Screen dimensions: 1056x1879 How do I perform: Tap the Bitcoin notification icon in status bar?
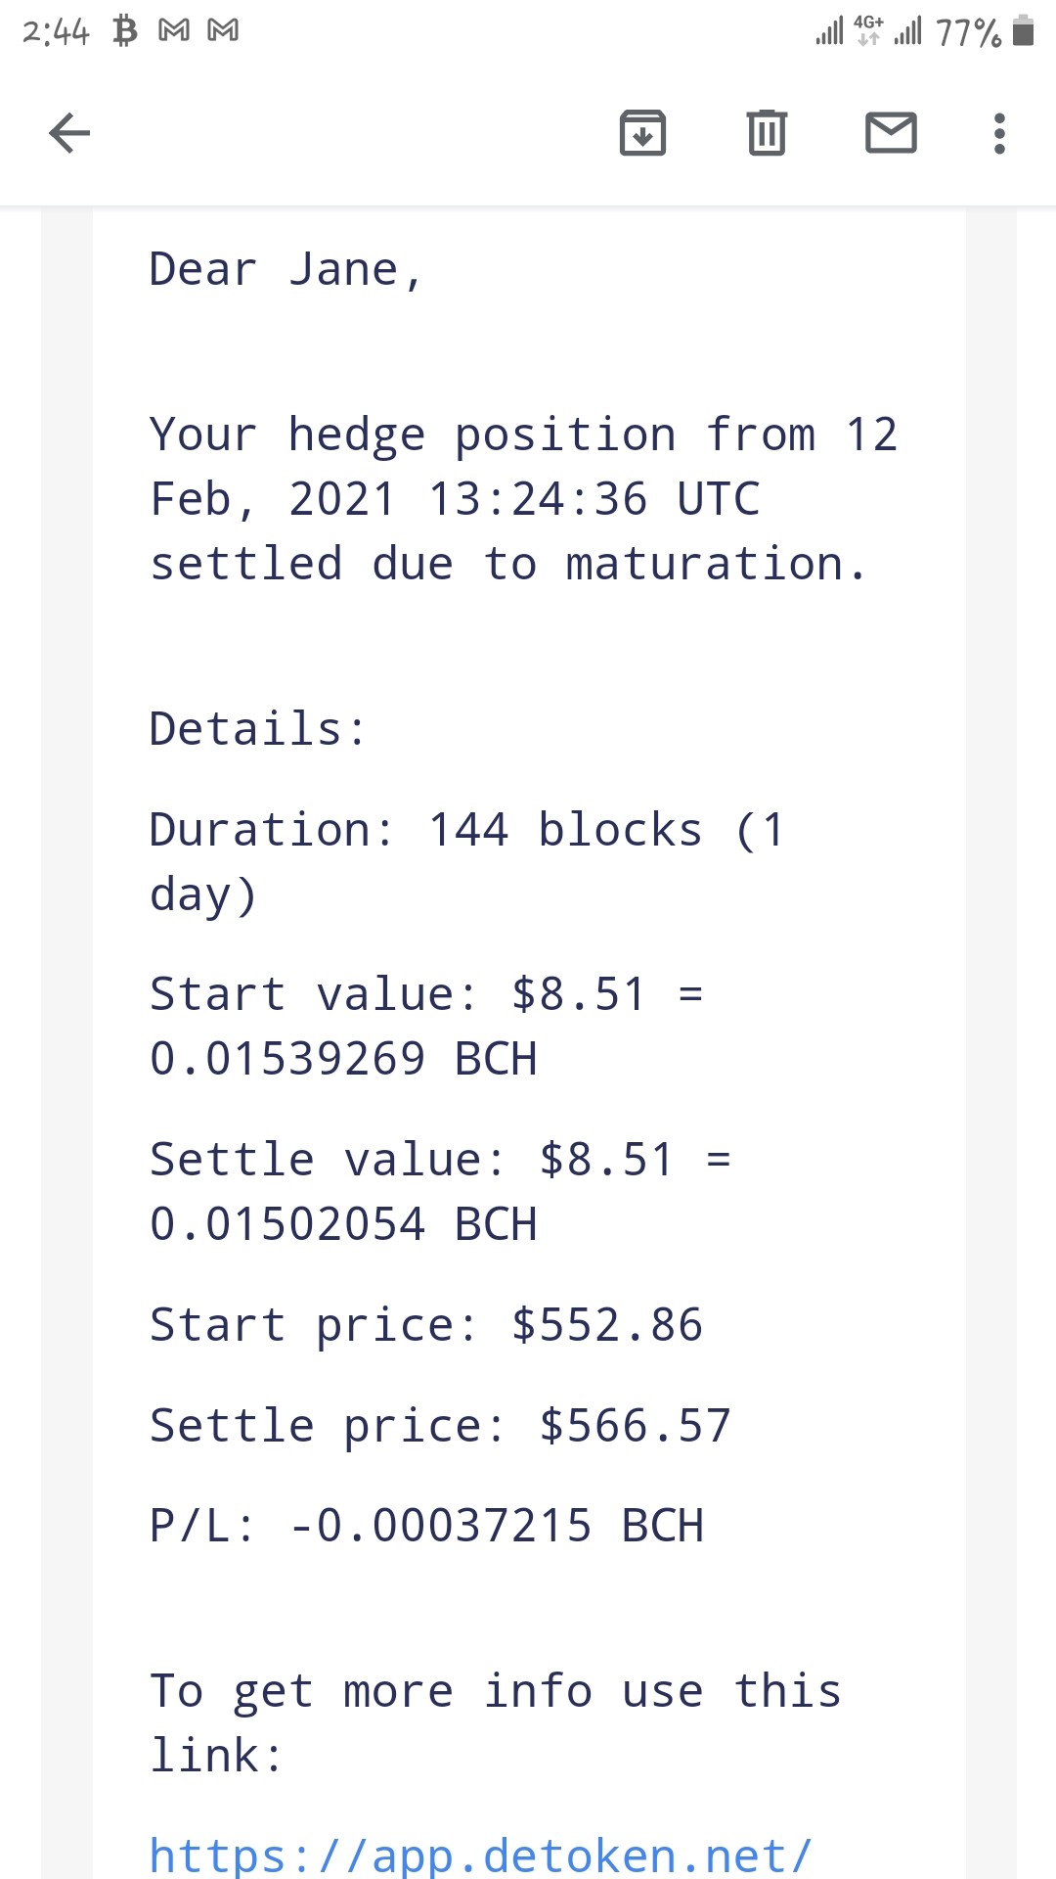[x=124, y=31]
